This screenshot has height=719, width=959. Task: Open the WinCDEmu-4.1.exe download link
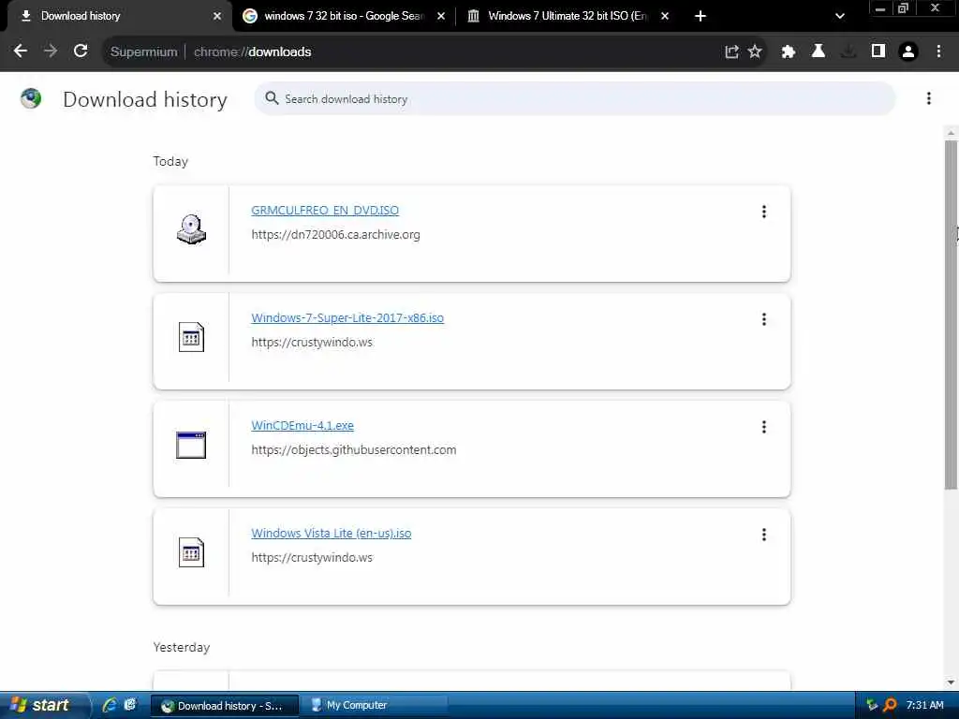coord(302,426)
